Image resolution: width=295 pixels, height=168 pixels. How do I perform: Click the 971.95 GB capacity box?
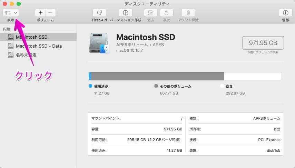click(x=263, y=43)
